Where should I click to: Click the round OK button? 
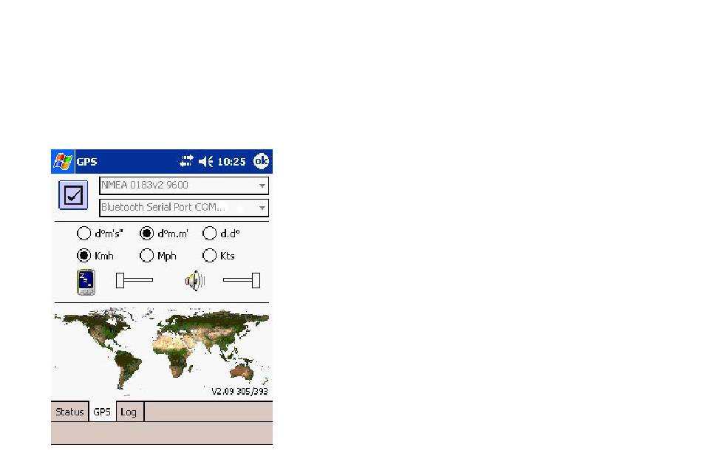(x=261, y=161)
